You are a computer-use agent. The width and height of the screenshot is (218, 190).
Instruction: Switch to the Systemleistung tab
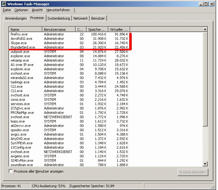[x=59, y=18]
